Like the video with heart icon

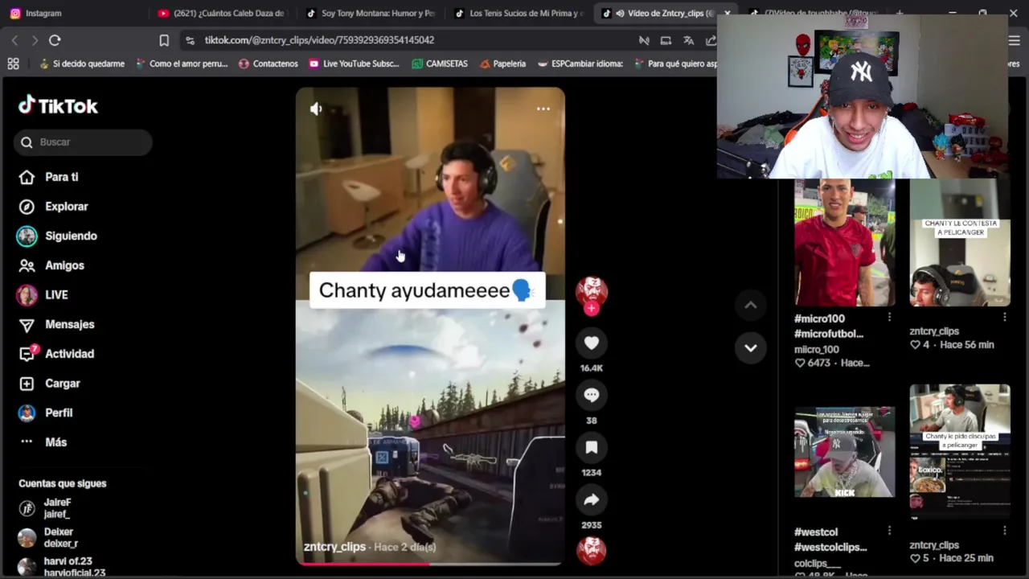pyautogui.click(x=592, y=343)
